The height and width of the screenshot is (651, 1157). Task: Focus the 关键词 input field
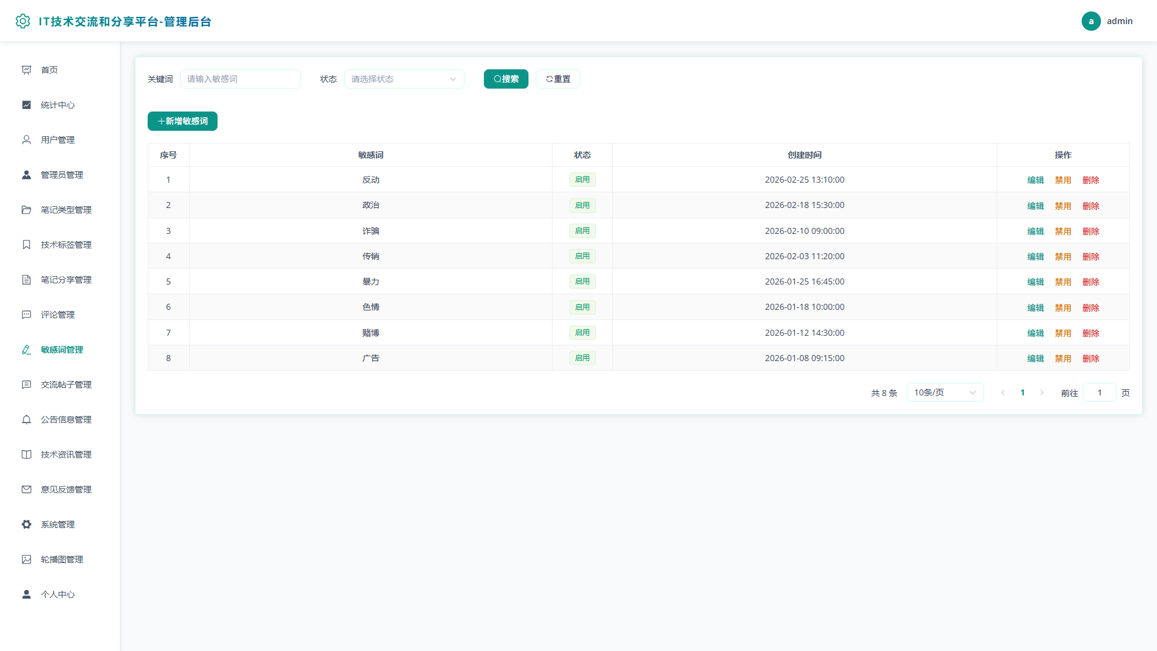pyautogui.click(x=240, y=79)
